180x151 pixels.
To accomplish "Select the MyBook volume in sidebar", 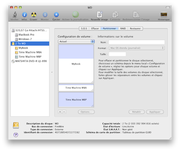I will (x=30, y=48).
